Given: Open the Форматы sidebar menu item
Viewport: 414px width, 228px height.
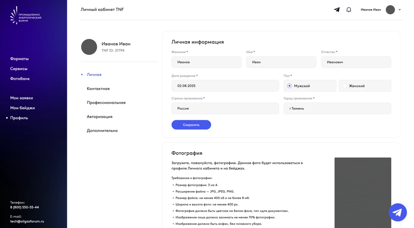Looking at the screenshot, I should pos(19,59).
